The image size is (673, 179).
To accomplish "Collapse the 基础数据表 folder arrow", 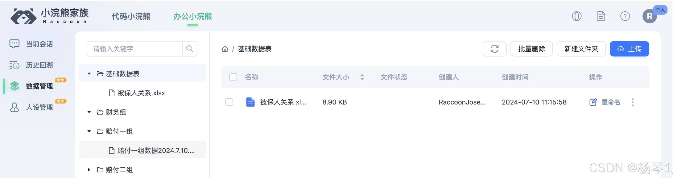I will [89, 74].
